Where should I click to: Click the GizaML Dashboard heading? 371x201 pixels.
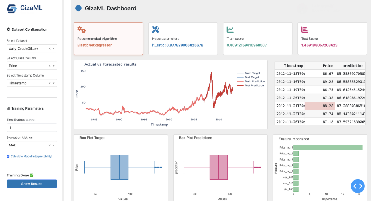tap(110, 8)
